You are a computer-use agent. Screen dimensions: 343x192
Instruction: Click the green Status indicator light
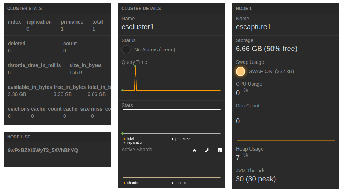pyautogui.click(x=126, y=50)
